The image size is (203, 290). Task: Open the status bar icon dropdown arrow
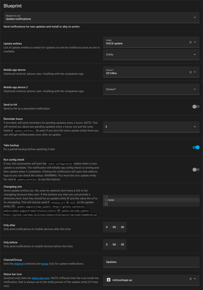pyautogui.click(x=195, y=279)
